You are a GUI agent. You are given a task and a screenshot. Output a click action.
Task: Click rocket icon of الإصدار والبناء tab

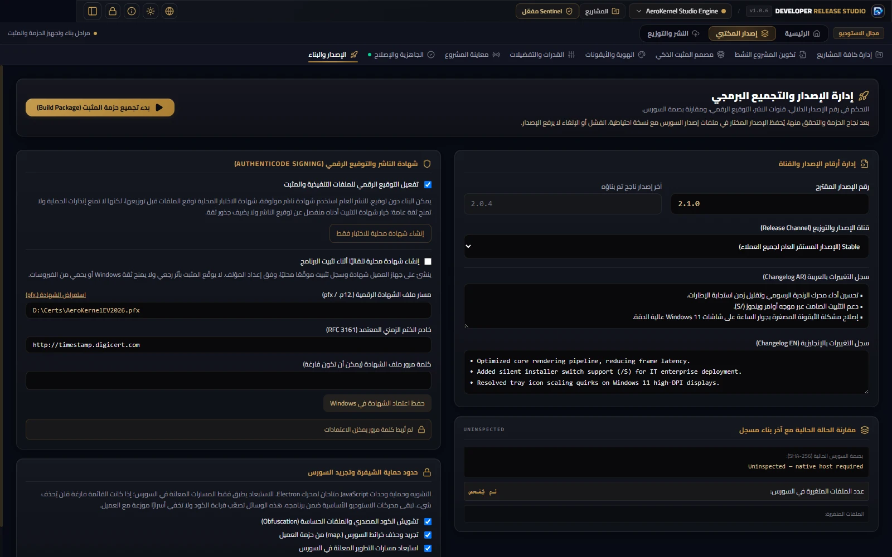354,55
